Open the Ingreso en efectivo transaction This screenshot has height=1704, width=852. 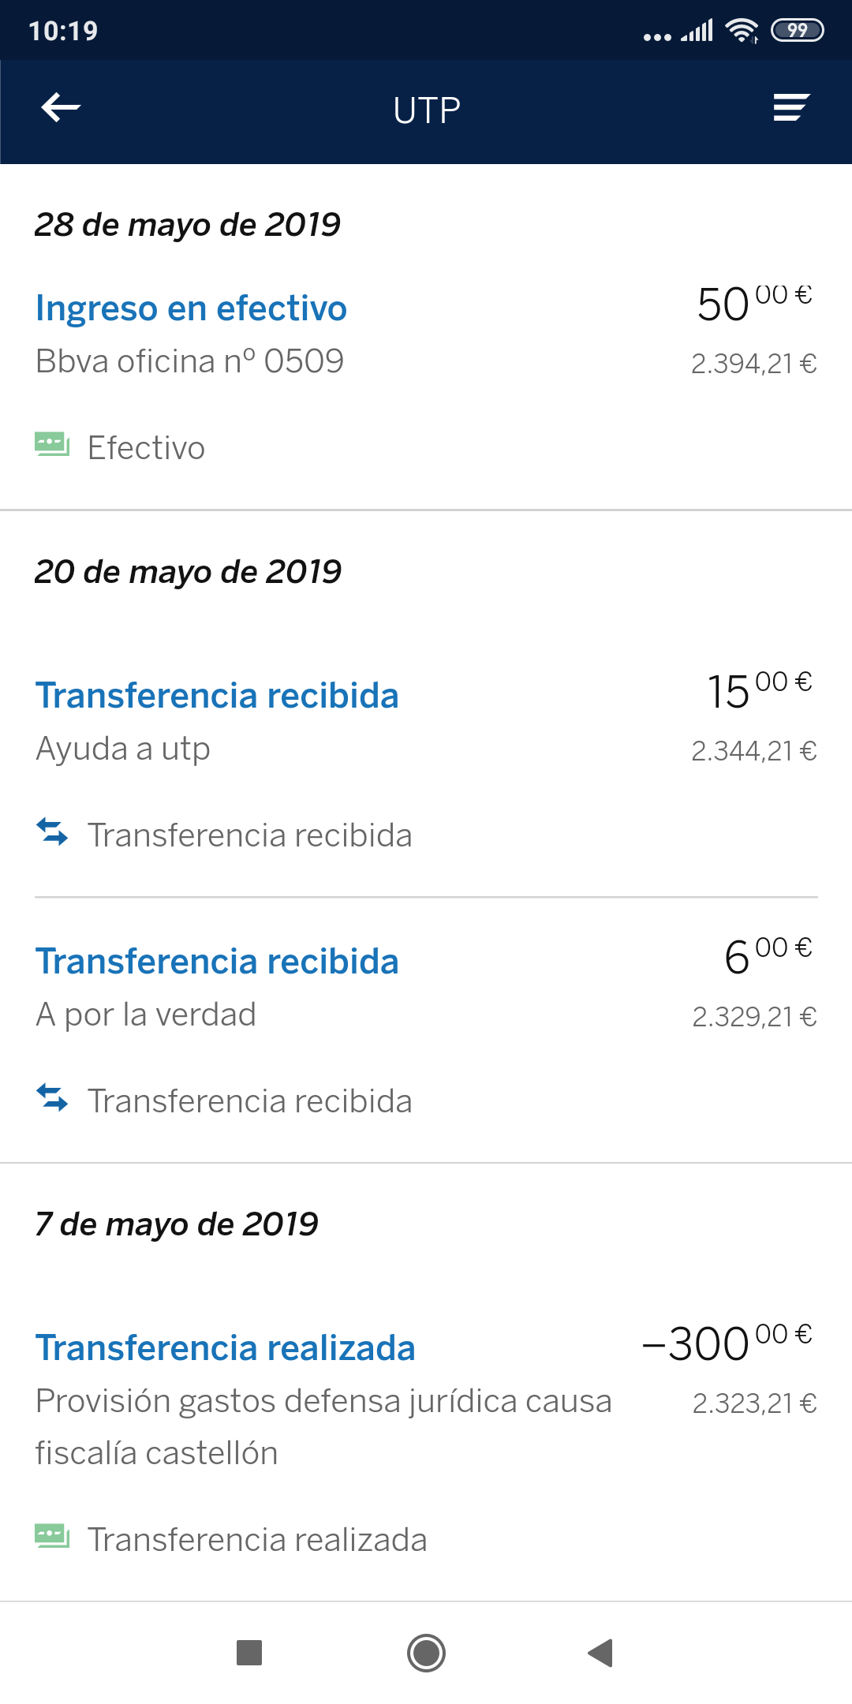pyautogui.click(x=191, y=308)
